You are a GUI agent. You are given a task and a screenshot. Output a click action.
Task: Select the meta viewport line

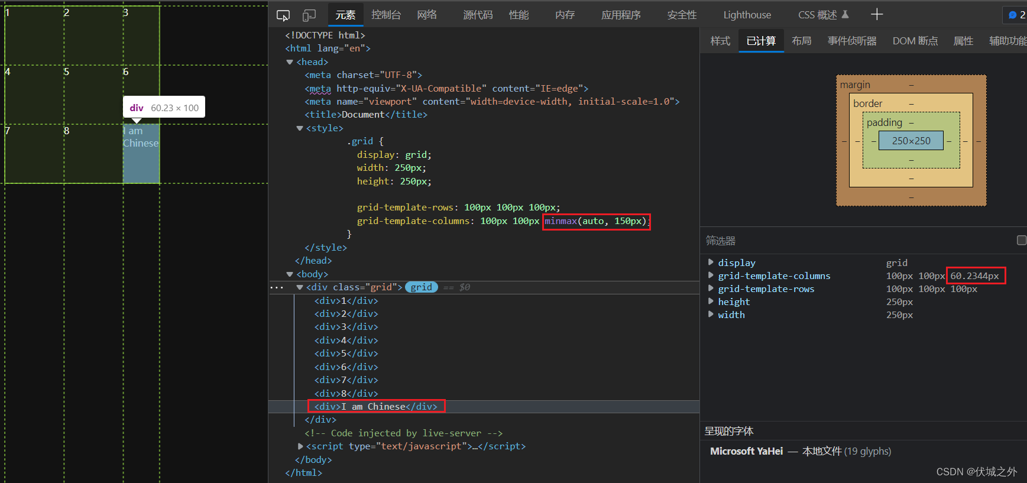[492, 102]
